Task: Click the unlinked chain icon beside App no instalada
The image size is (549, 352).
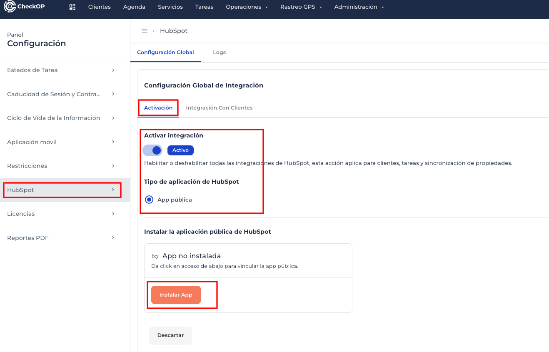Action: 155,257
